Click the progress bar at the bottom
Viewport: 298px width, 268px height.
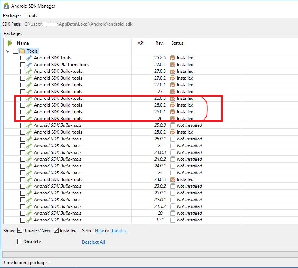click(150, 254)
